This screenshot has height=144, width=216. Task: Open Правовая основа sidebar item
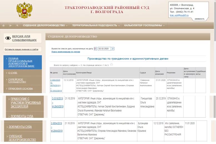pos(21,89)
